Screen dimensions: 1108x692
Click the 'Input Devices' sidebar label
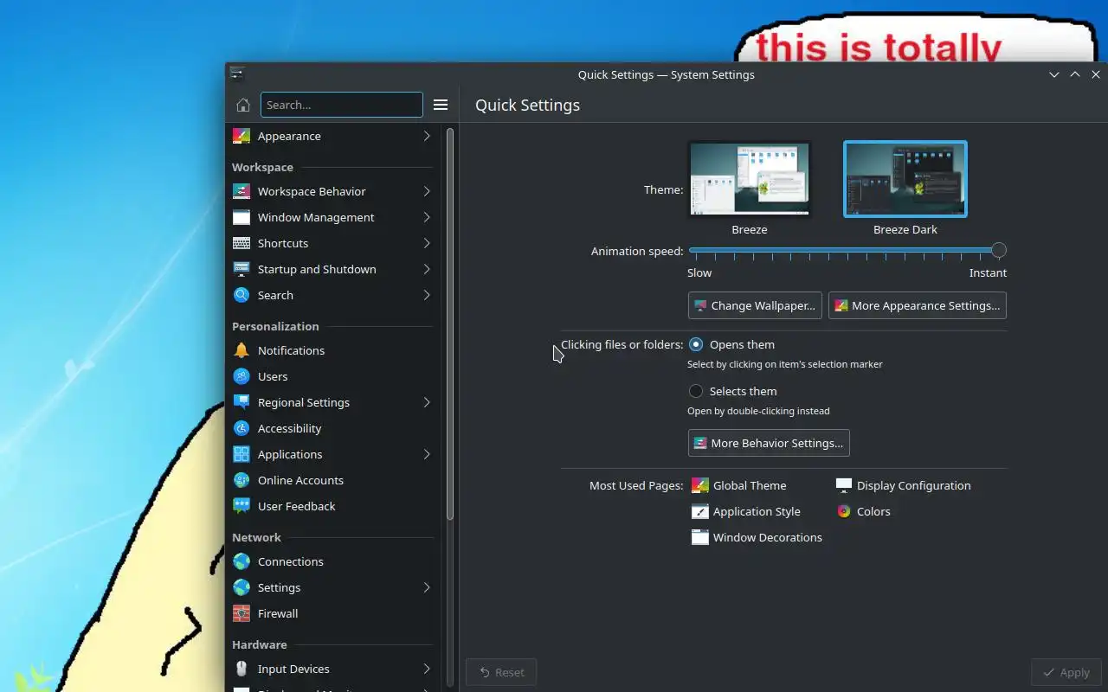coord(293,669)
